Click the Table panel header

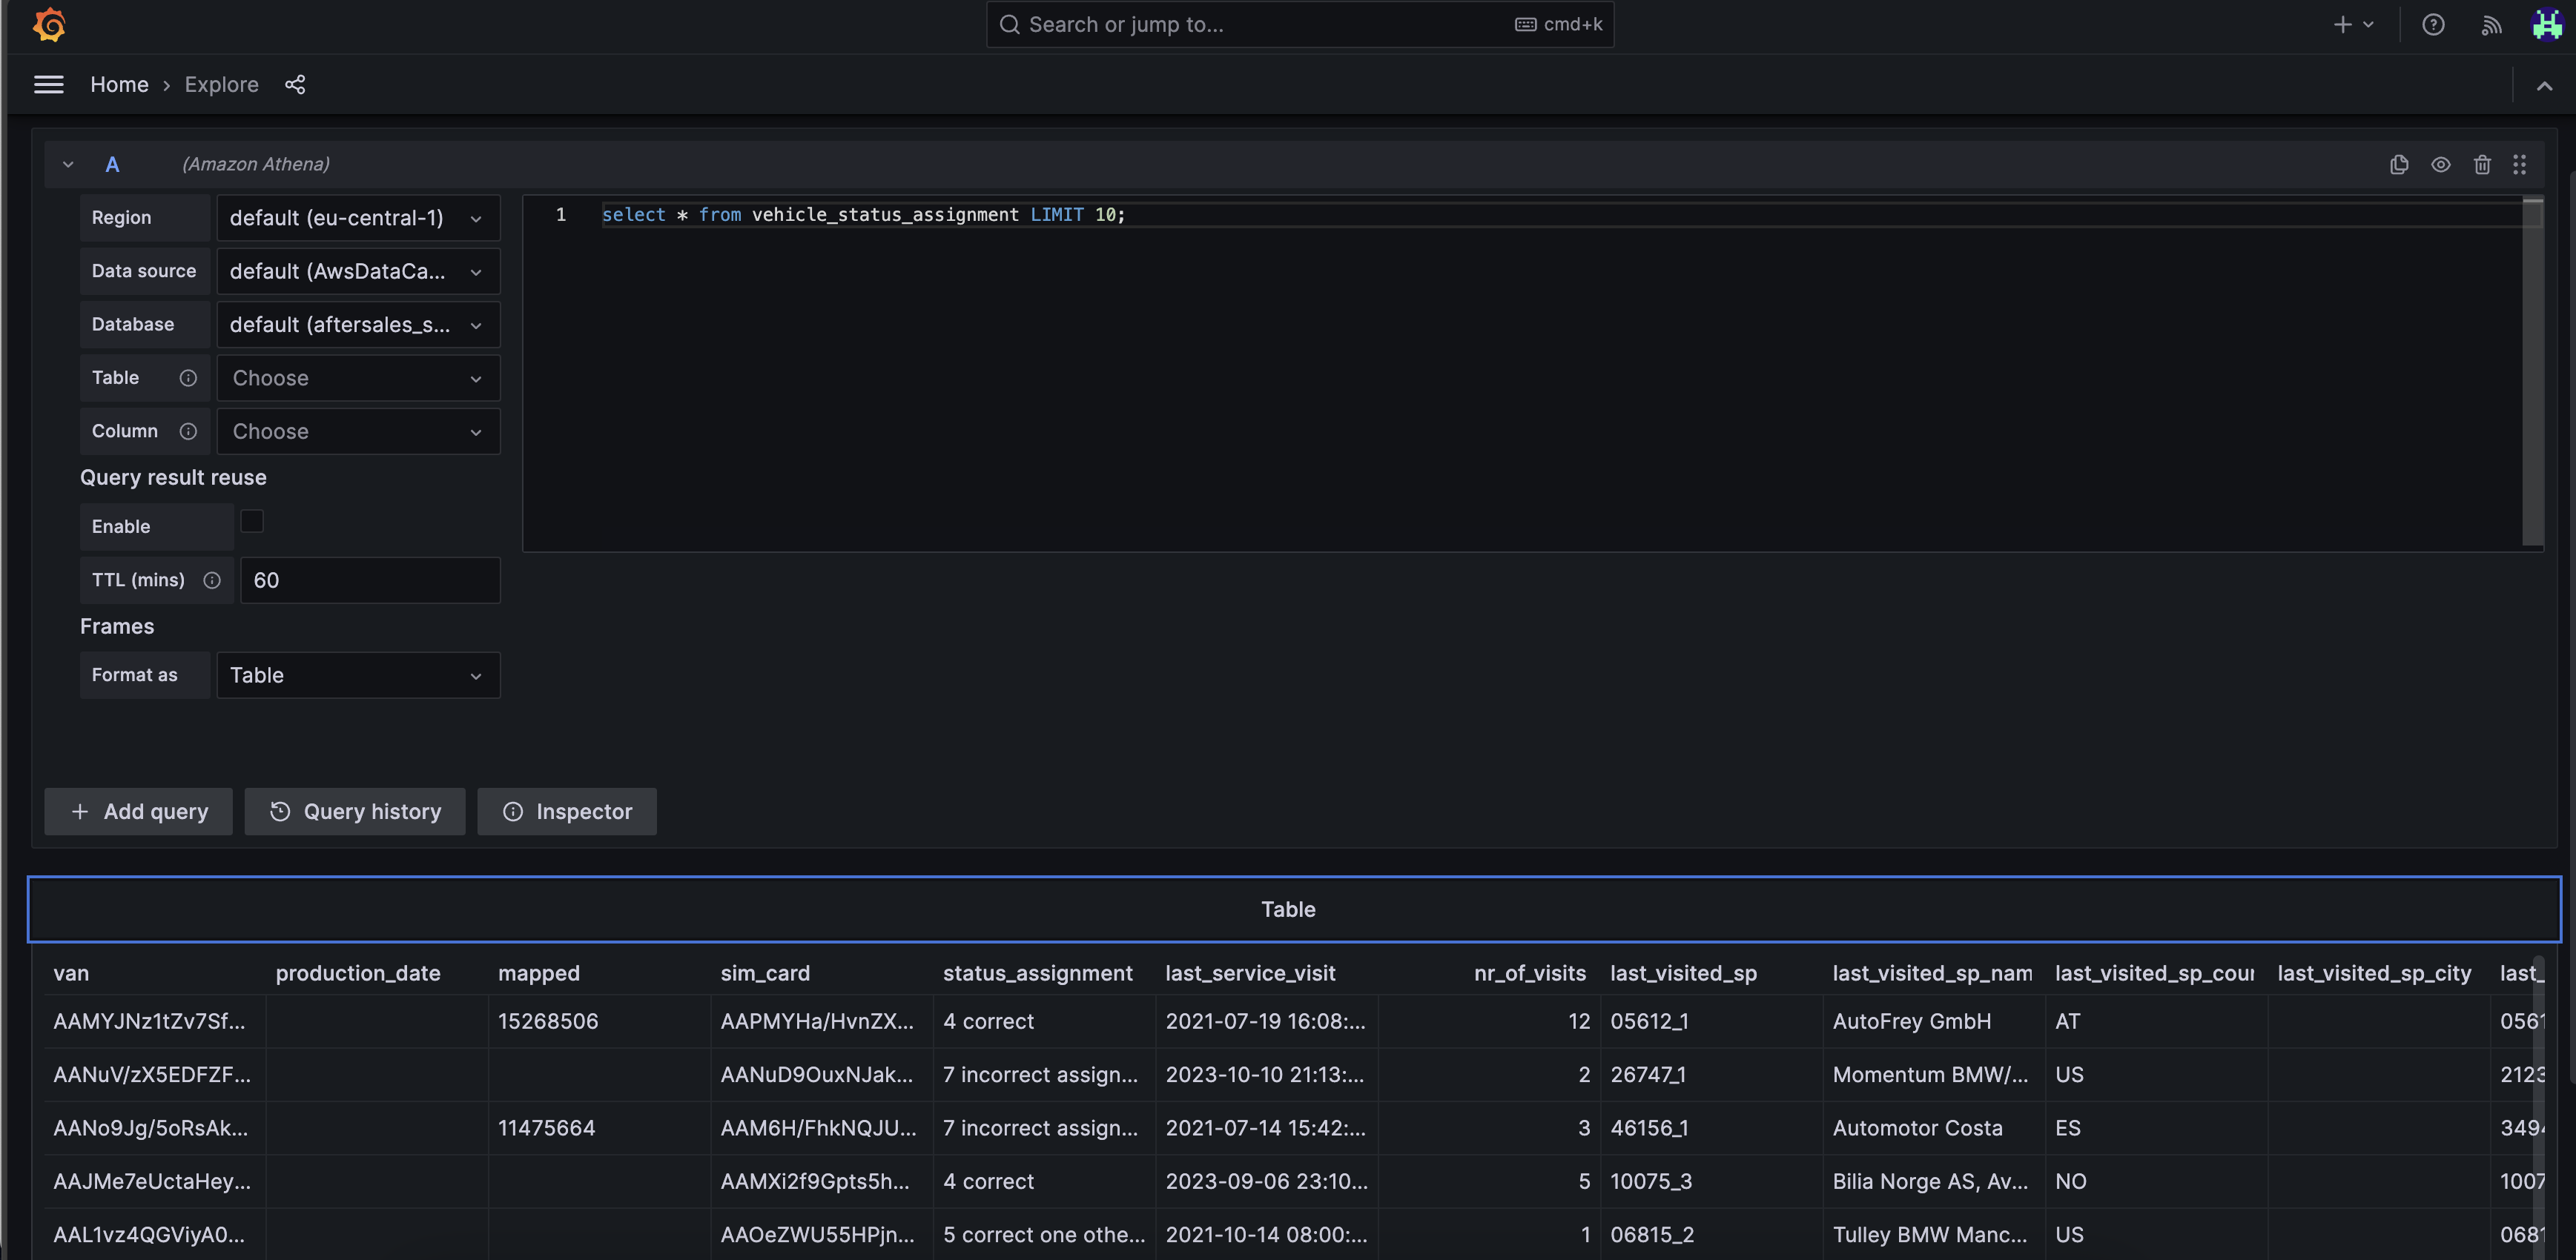(1294, 909)
